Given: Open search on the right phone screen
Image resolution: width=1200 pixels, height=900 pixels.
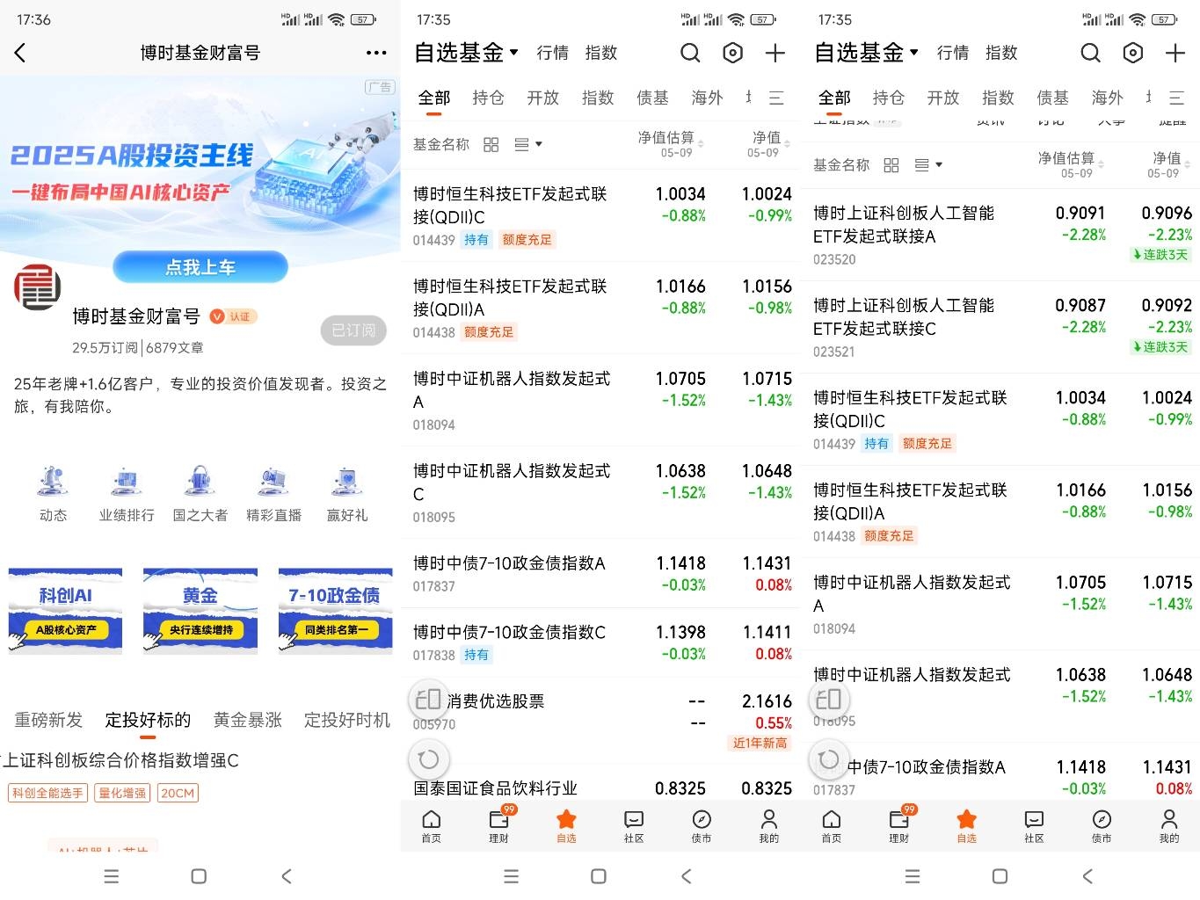Looking at the screenshot, I should [x=1090, y=54].
